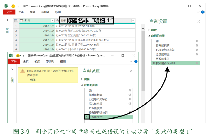Viewport: 208px width, 136px height.
Task: Open 视图 tab in front window
Action: pyautogui.click(x=63, y=61)
